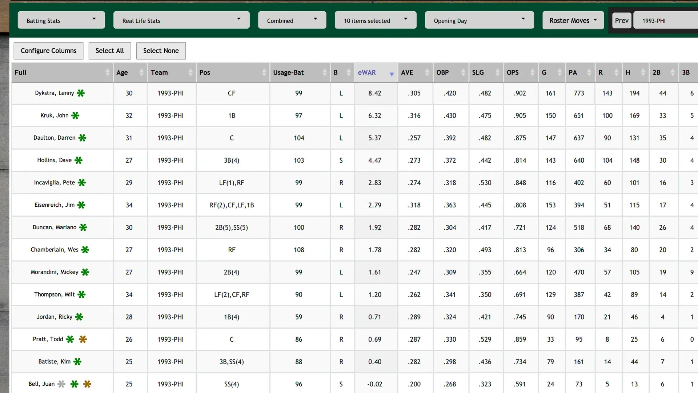The image size is (698, 393).
Task: Click green asterisk next to Dykstra, Lenny
Action: [x=81, y=93]
